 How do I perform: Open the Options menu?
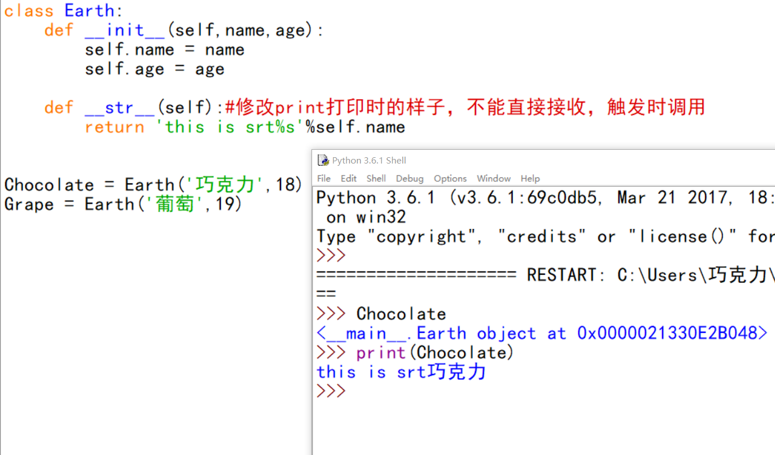(x=450, y=178)
